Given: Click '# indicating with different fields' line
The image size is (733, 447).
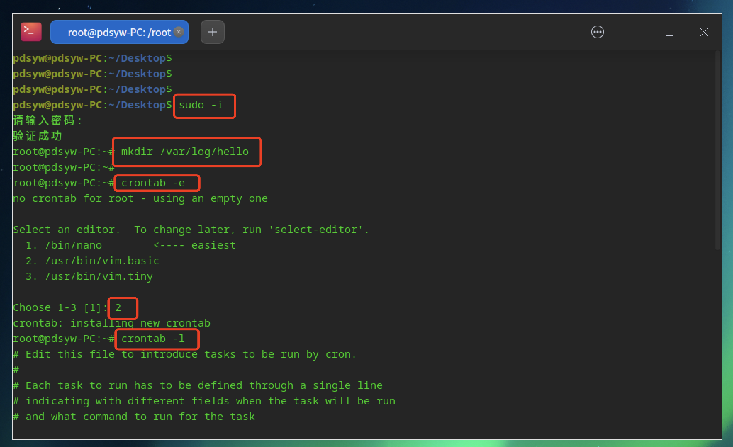Looking at the screenshot, I should [204, 401].
